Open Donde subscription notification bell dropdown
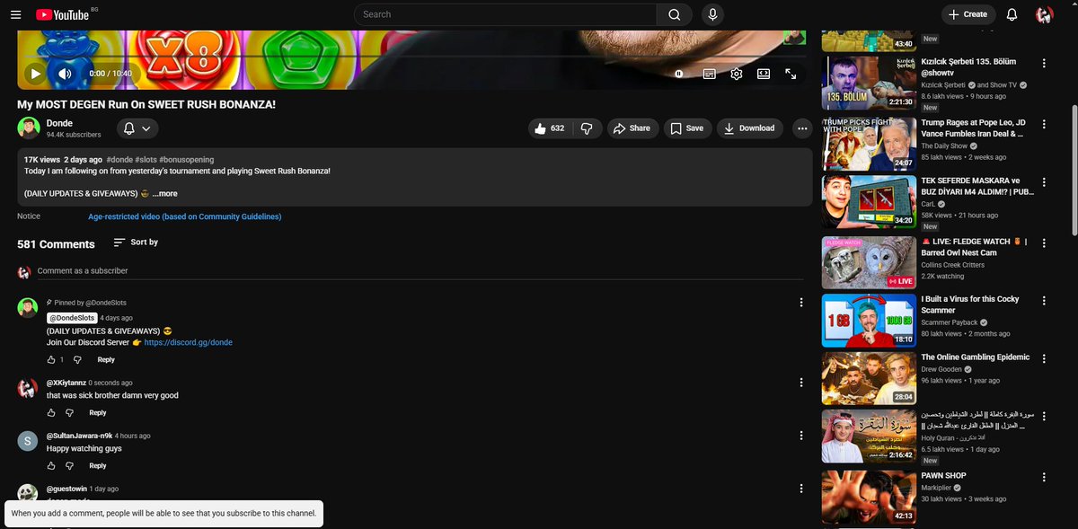Image resolution: width=1078 pixels, height=529 pixels. click(x=136, y=128)
